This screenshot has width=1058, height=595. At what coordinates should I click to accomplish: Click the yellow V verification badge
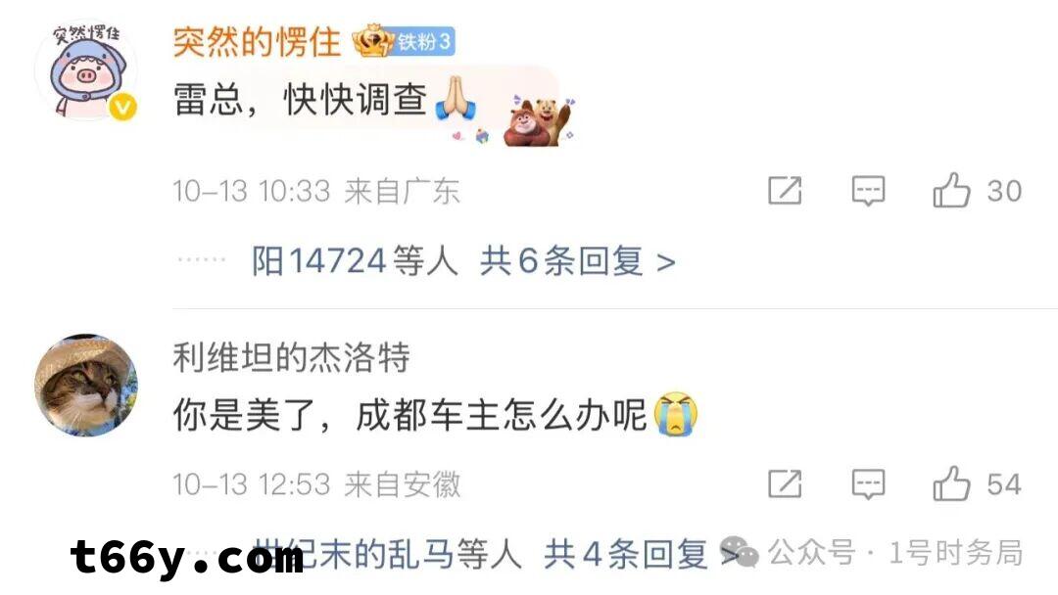pyautogui.click(x=122, y=107)
